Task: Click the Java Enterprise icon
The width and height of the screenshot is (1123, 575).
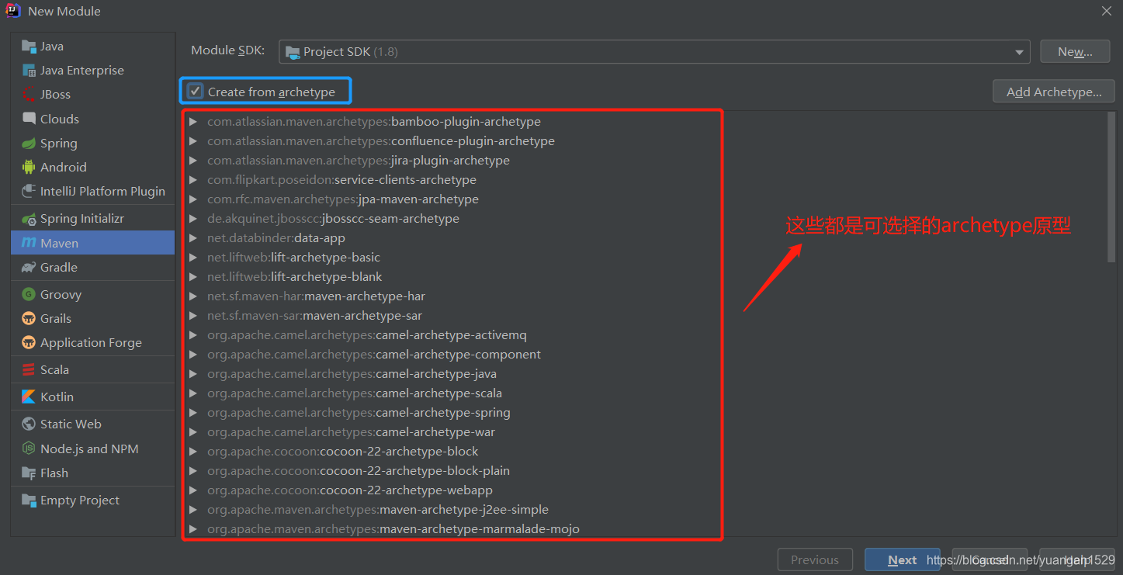Action: point(29,71)
